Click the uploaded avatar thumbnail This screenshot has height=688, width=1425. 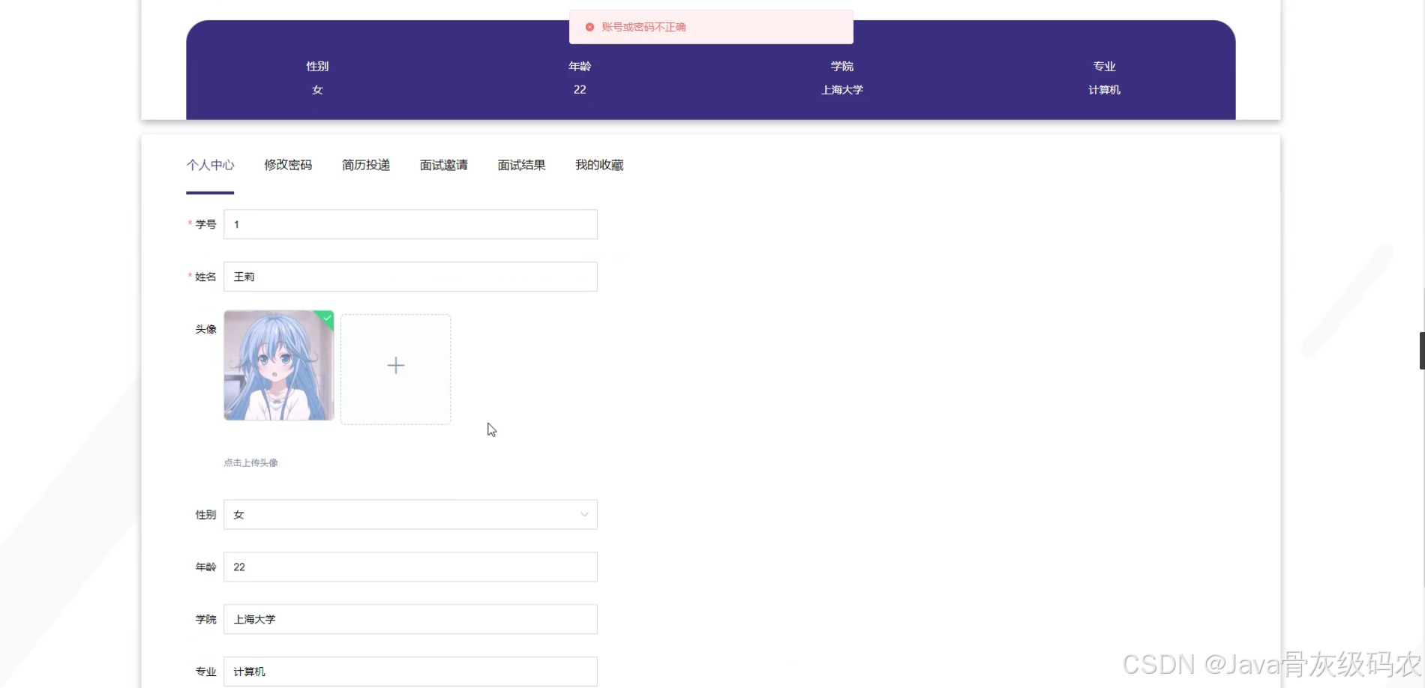click(279, 365)
